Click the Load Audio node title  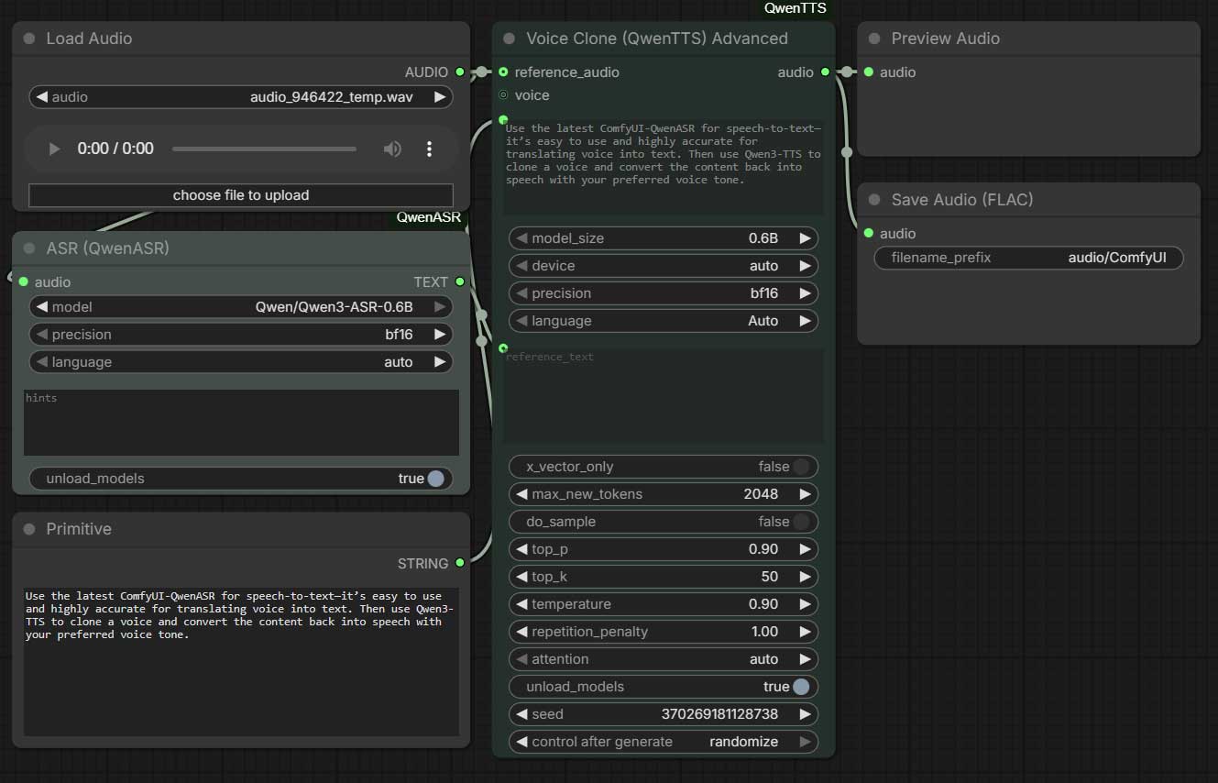pos(89,39)
